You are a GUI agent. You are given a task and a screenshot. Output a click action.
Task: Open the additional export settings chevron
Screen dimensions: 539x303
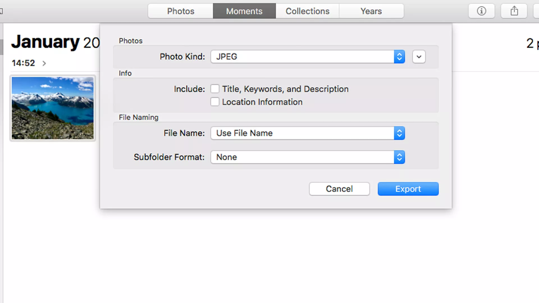click(x=419, y=57)
